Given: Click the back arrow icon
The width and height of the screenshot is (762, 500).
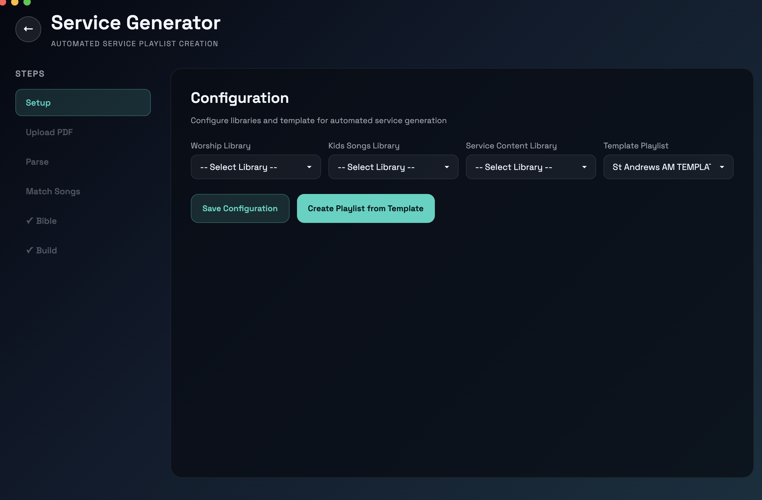Looking at the screenshot, I should point(28,29).
